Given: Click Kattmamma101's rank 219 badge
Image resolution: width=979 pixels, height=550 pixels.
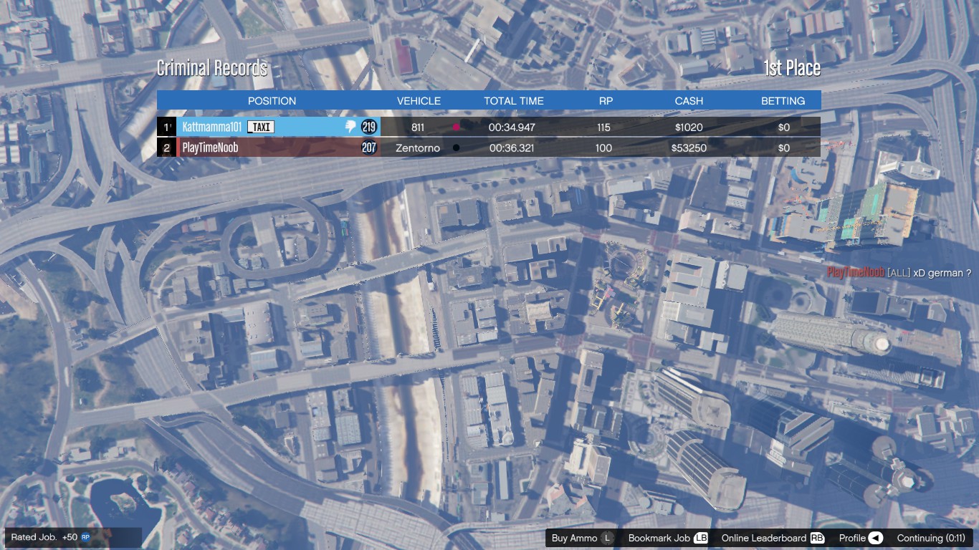Looking at the screenshot, I should [x=368, y=127].
